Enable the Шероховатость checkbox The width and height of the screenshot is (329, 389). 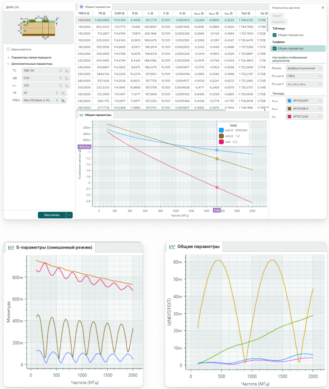click(9, 49)
